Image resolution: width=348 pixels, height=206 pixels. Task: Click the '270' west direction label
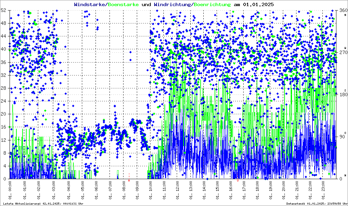click(x=342, y=52)
